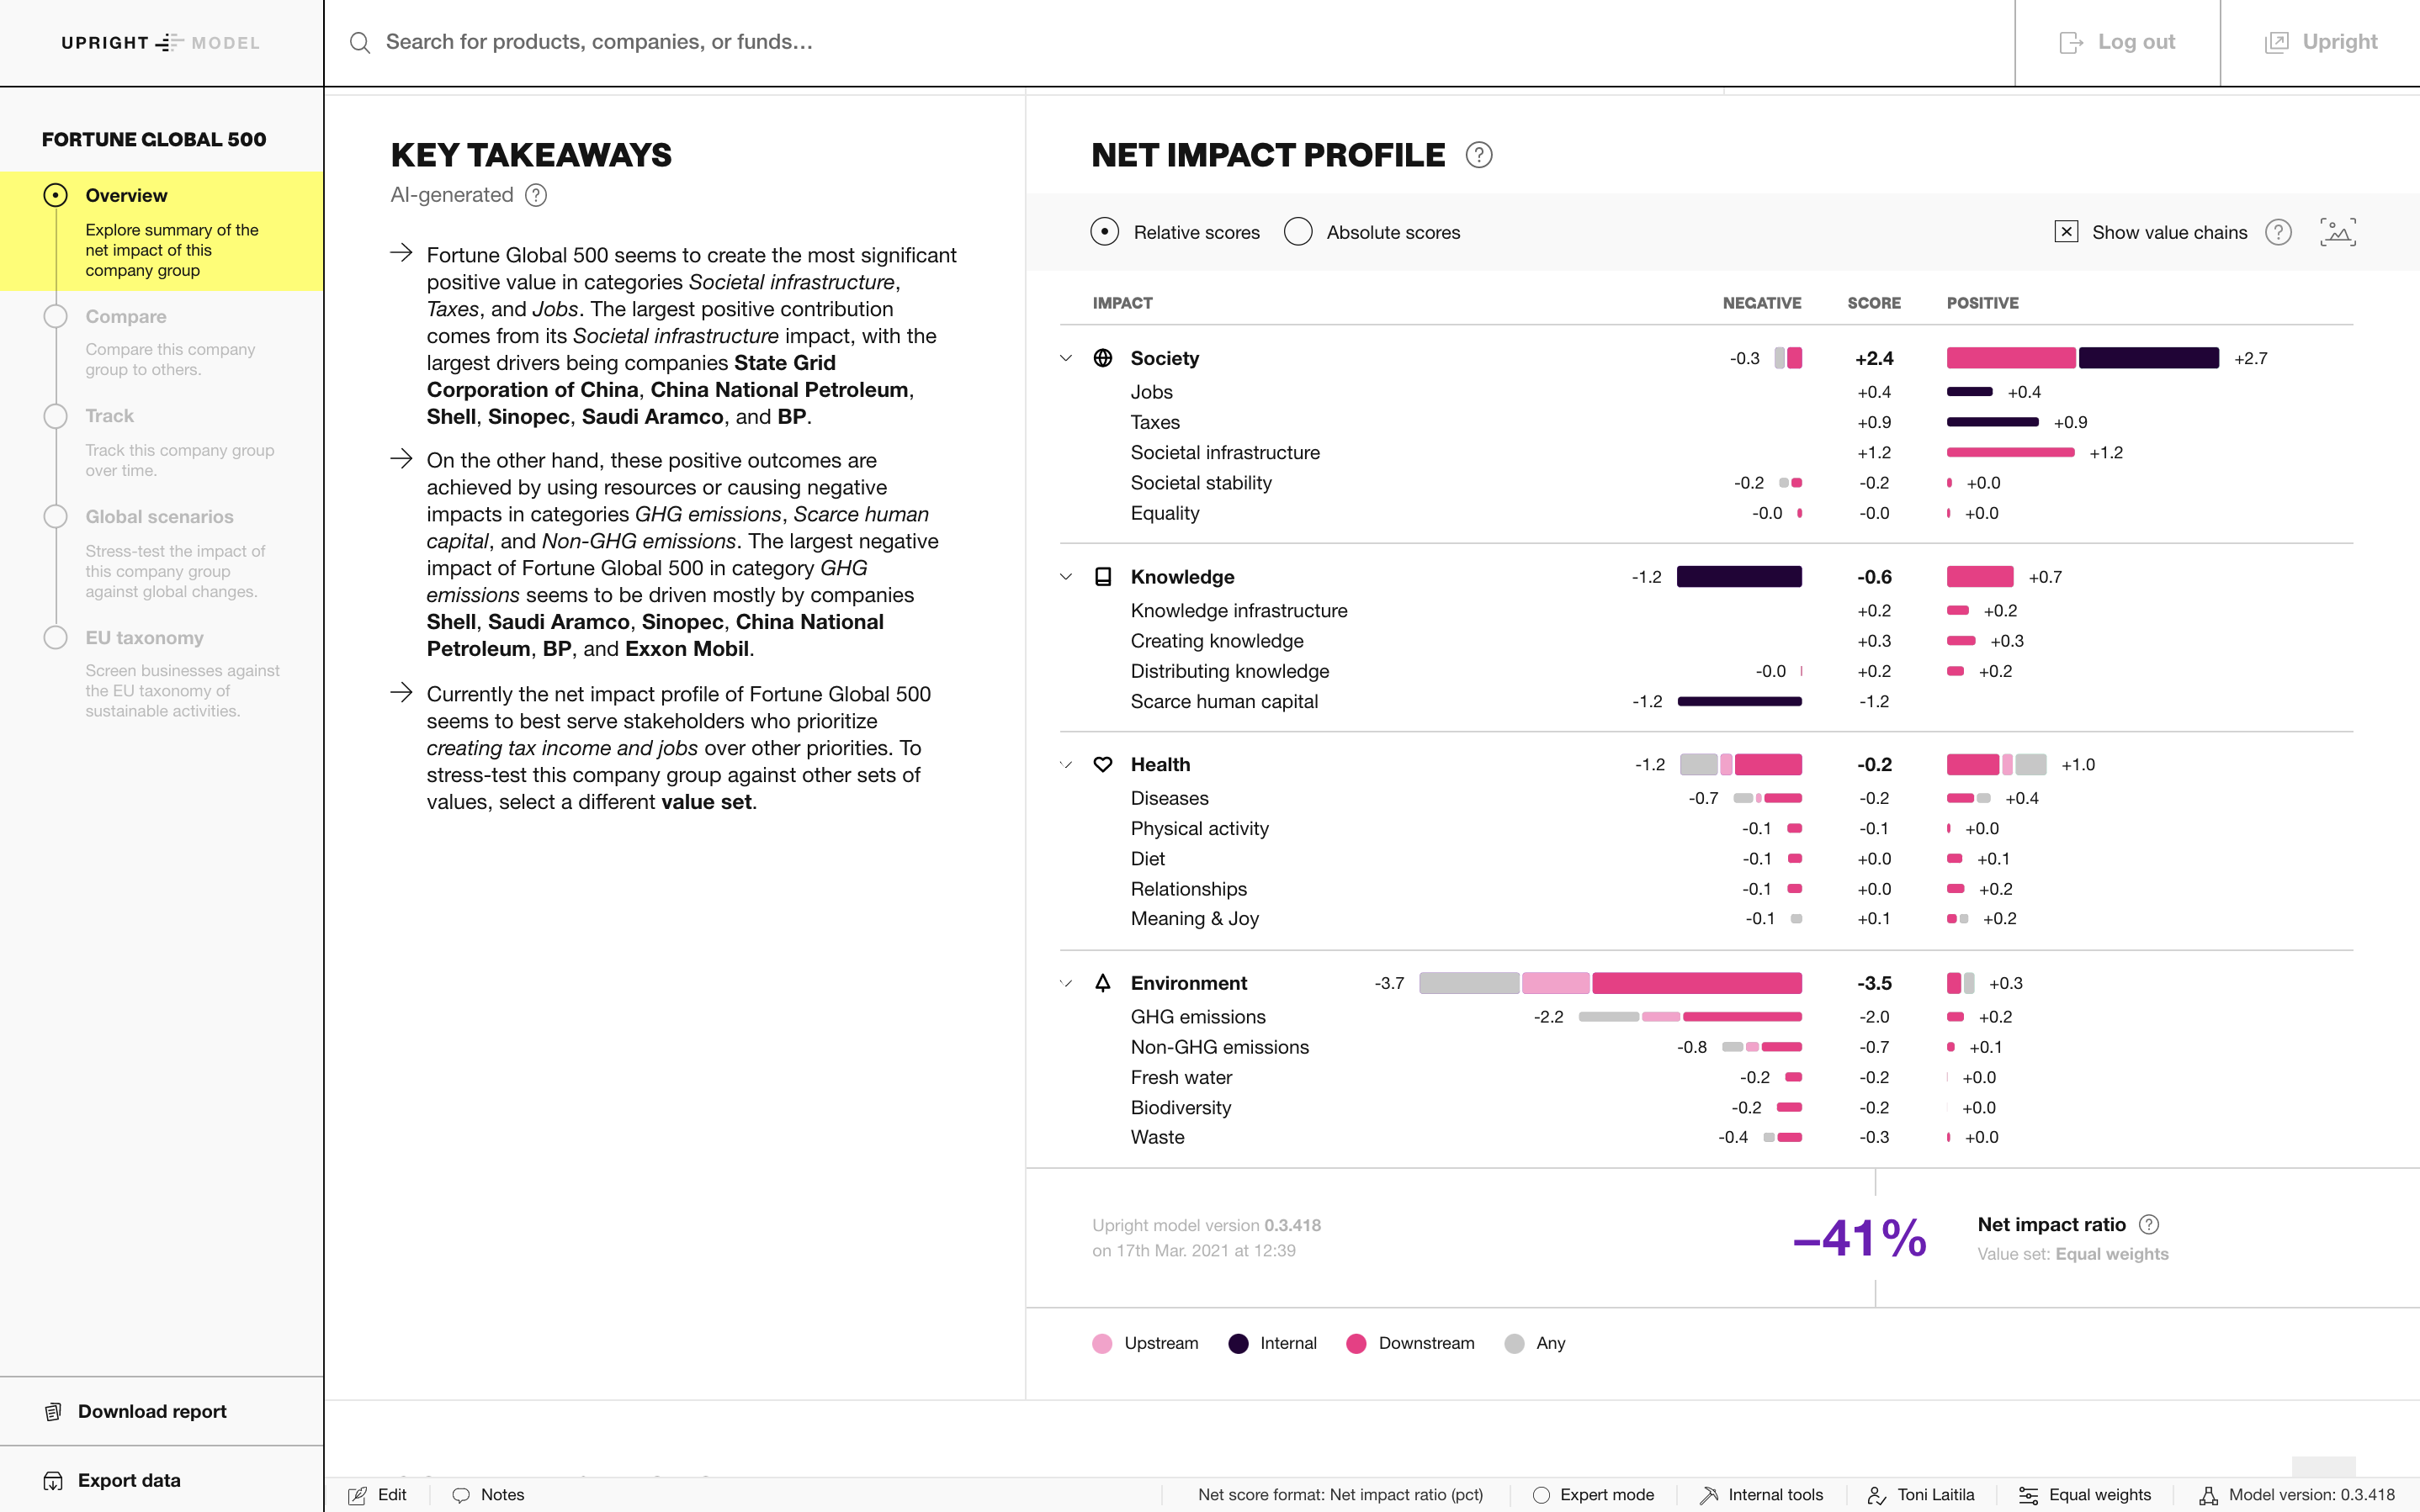Click the AI-generated help icon

click(536, 195)
